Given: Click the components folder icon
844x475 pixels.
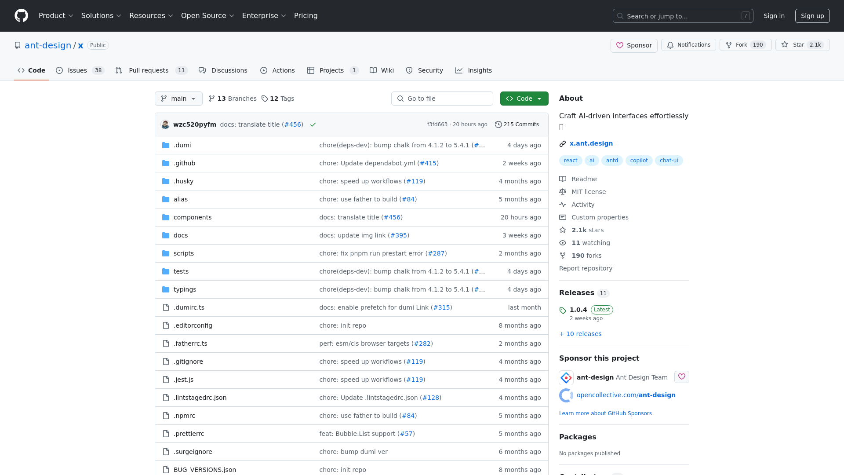Looking at the screenshot, I should coord(166,217).
